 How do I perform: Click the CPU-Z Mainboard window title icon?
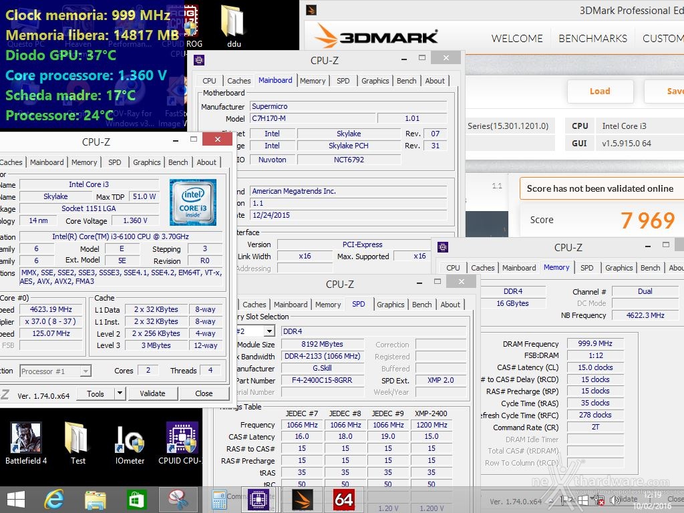click(x=199, y=60)
